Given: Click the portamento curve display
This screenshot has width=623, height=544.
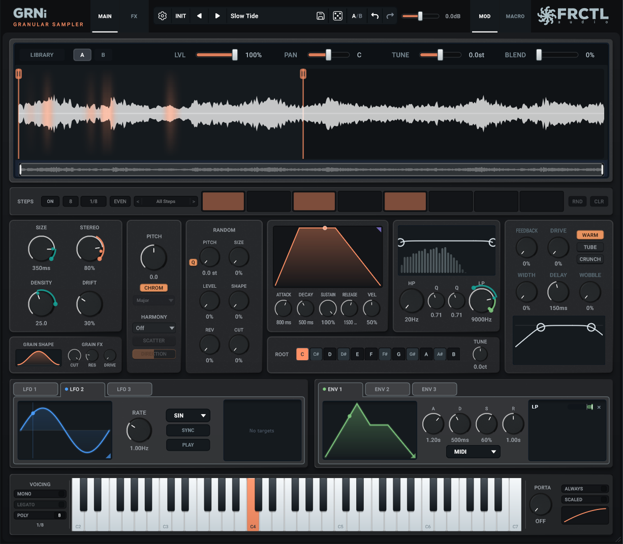Looking at the screenshot, I should (x=585, y=515).
